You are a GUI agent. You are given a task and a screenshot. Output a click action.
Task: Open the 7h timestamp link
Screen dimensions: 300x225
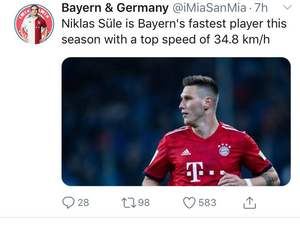pyautogui.click(x=261, y=8)
